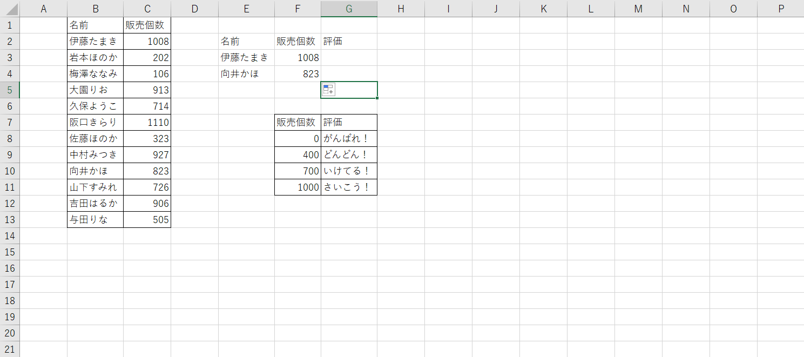
Task: Select row 7 header
Action: pos(10,123)
